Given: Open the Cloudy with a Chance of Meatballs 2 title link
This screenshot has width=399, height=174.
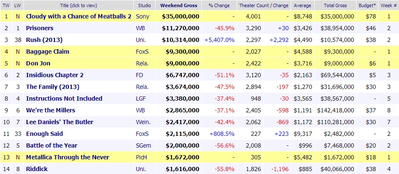Looking at the screenshot, I should tap(78, 16).
